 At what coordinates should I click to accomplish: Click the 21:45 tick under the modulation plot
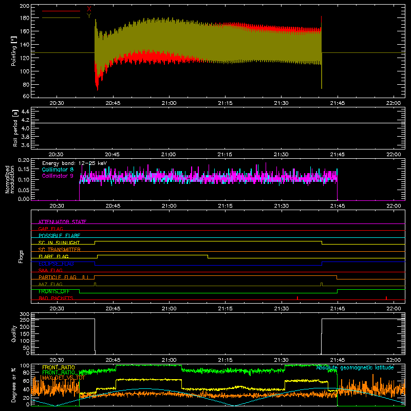click(x=338, y=206)
